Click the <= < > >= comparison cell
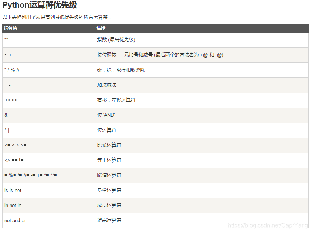311x232 pixels. click(13, 145)
